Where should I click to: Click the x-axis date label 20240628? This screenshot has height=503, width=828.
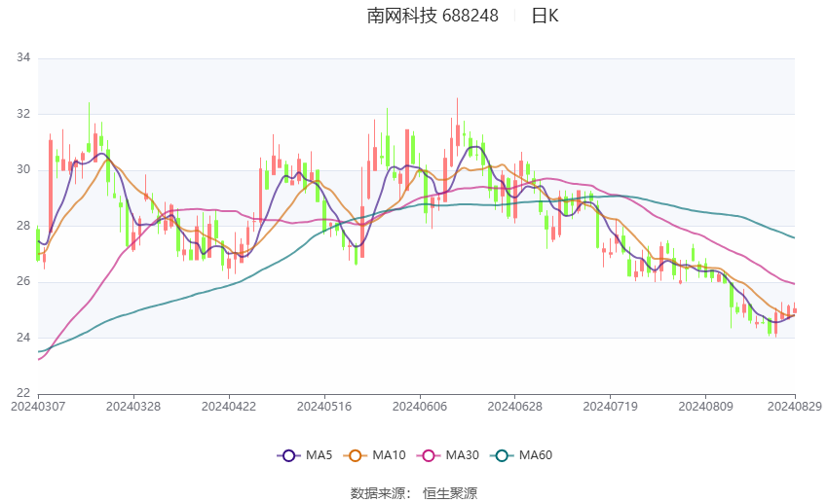(515, 407)
